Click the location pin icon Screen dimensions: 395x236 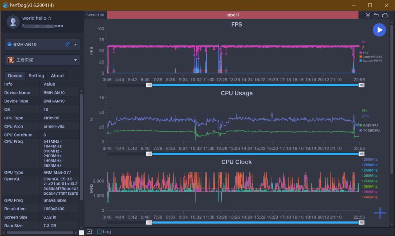pos(368,15)
